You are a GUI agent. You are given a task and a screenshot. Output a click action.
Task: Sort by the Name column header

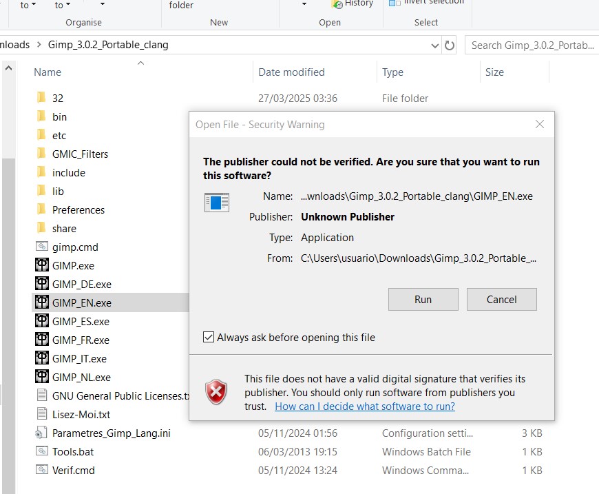48,72
